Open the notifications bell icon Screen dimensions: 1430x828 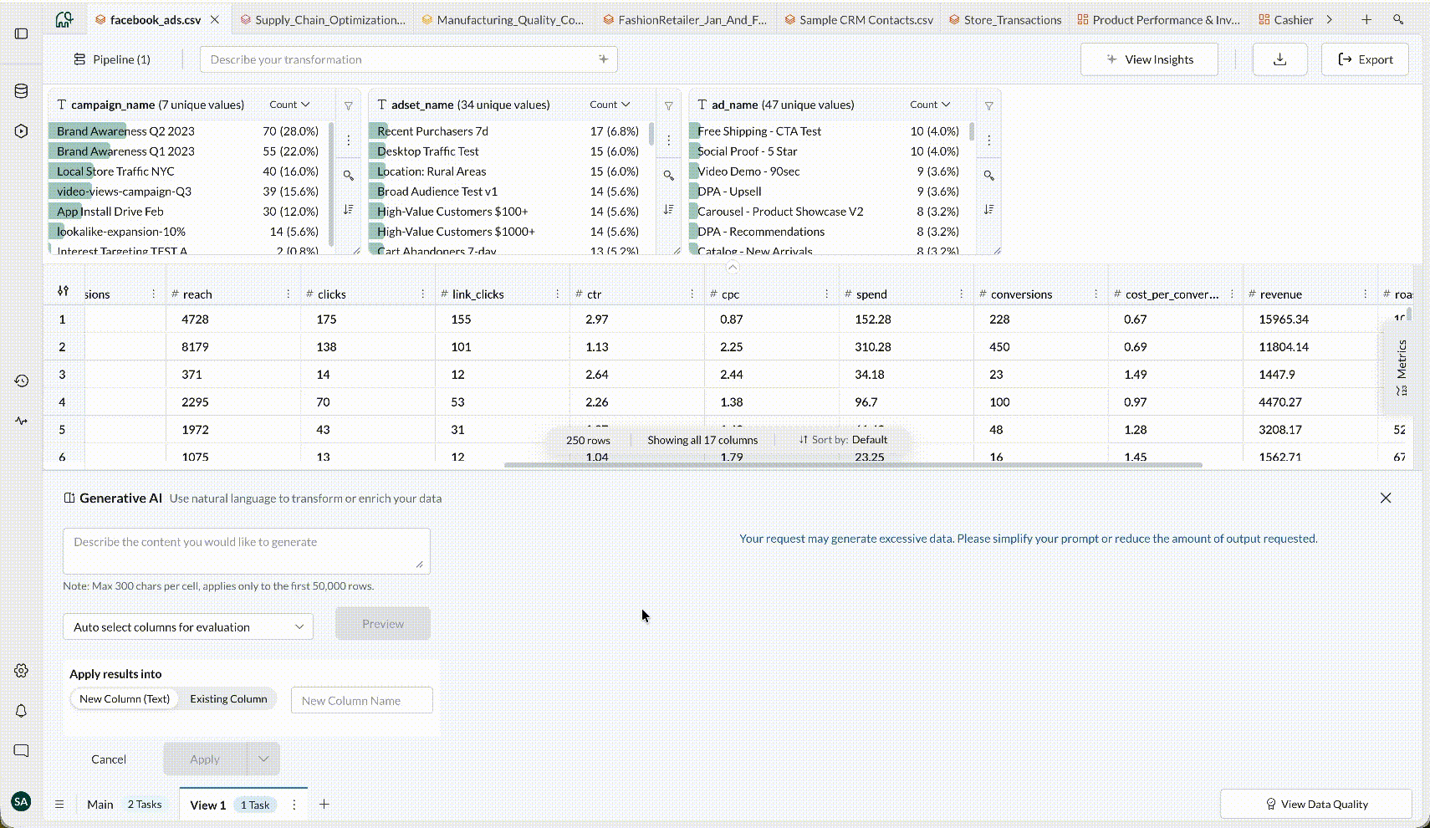[x=22, y=711]
